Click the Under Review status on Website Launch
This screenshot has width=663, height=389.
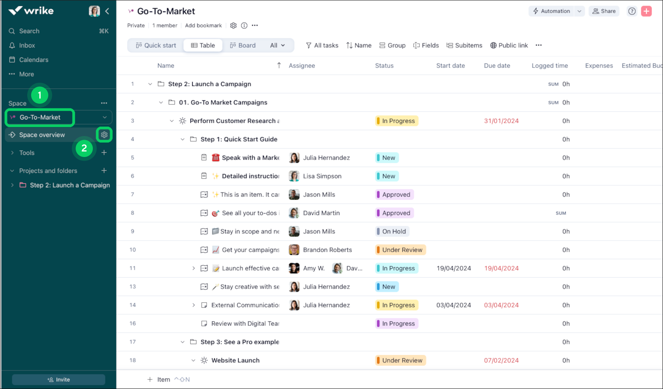(x=400, y=360)
